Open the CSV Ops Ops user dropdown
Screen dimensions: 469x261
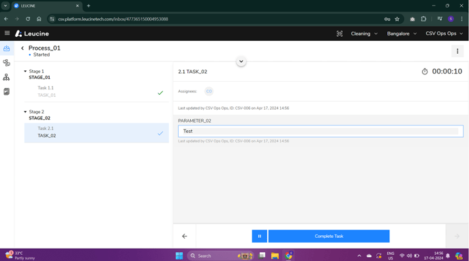coord(444,33)
